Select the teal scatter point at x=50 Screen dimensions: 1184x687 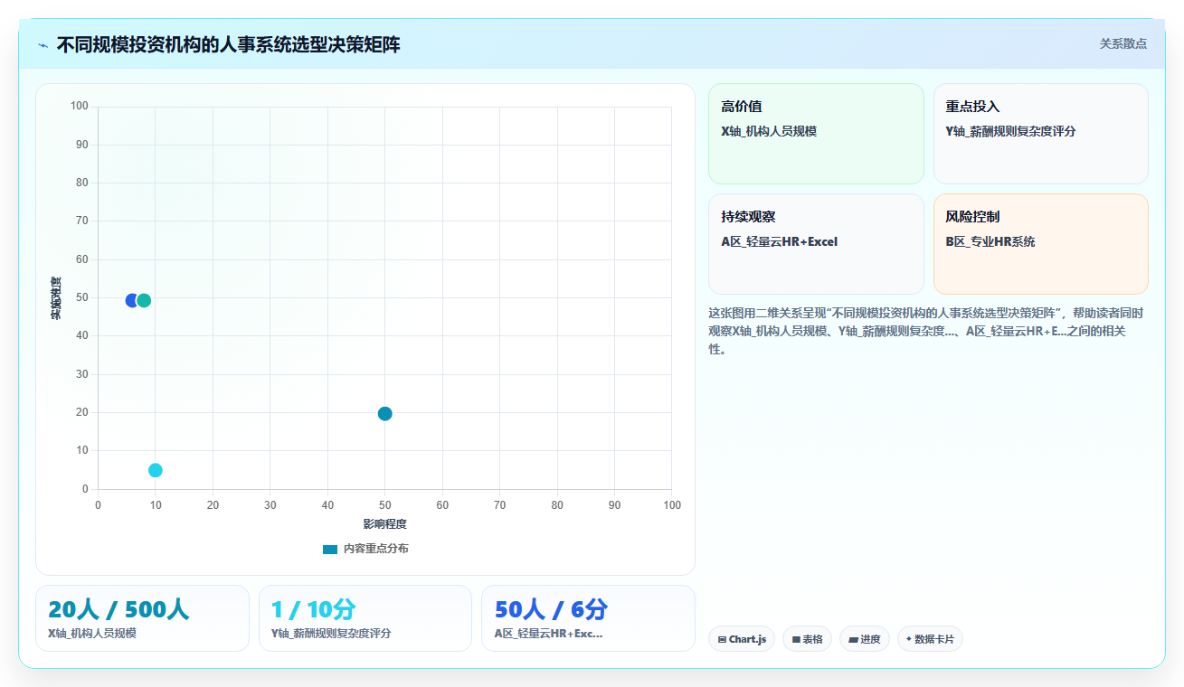click(x=384, y=413)
